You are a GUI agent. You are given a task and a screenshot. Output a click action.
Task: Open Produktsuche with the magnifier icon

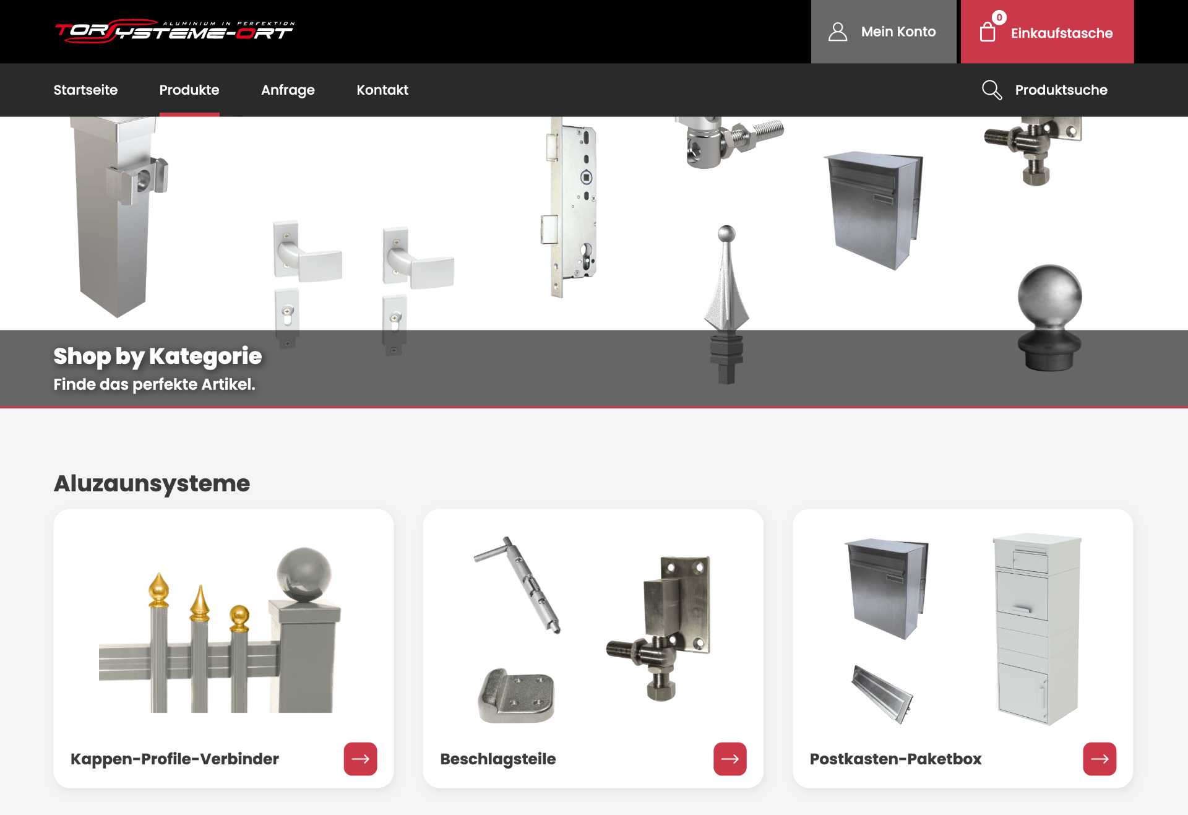tap(992, 90)
